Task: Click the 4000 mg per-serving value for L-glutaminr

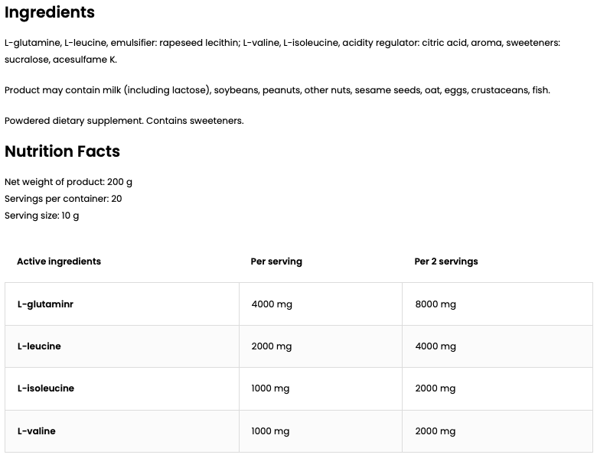Action: pos(272,304)
